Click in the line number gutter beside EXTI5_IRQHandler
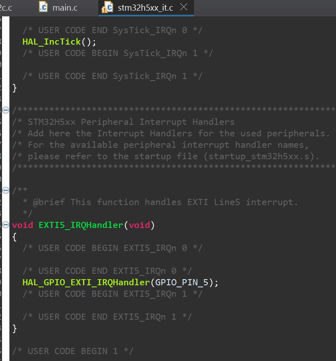The width and height of the screenshot is (336, 361). [x=2, y=225]
